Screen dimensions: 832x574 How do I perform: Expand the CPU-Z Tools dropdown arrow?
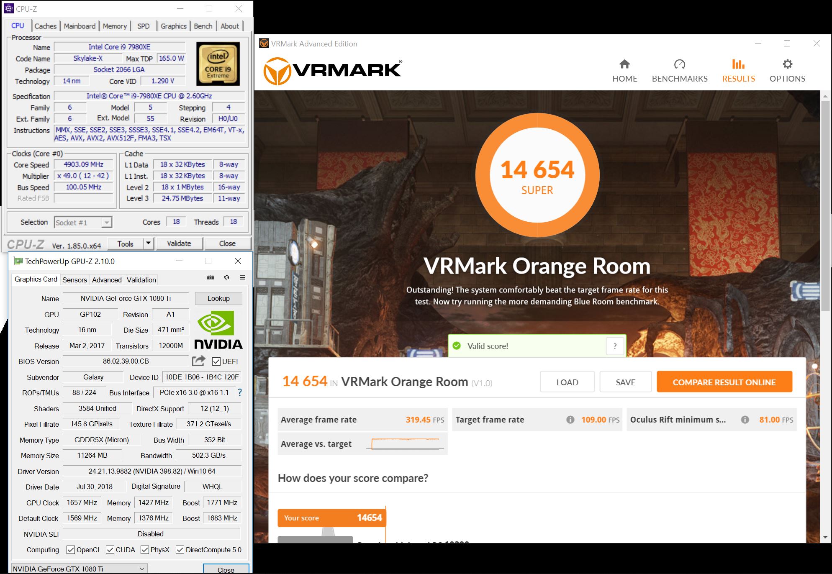[148, 243]
